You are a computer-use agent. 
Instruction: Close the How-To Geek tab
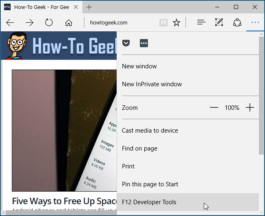tap(76, 7)
